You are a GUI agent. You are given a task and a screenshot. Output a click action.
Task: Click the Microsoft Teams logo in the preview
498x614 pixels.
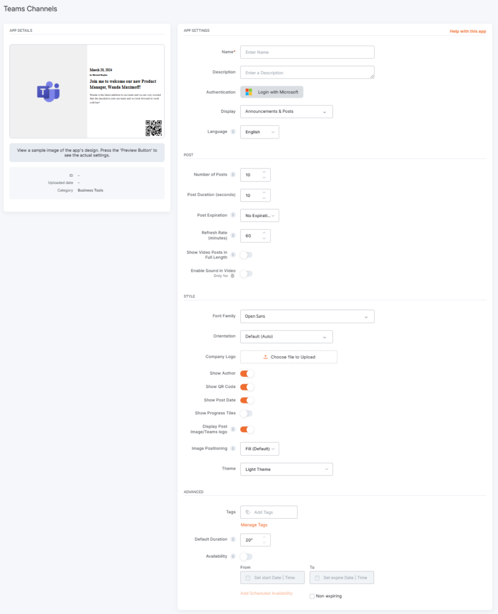coord(48,91)
